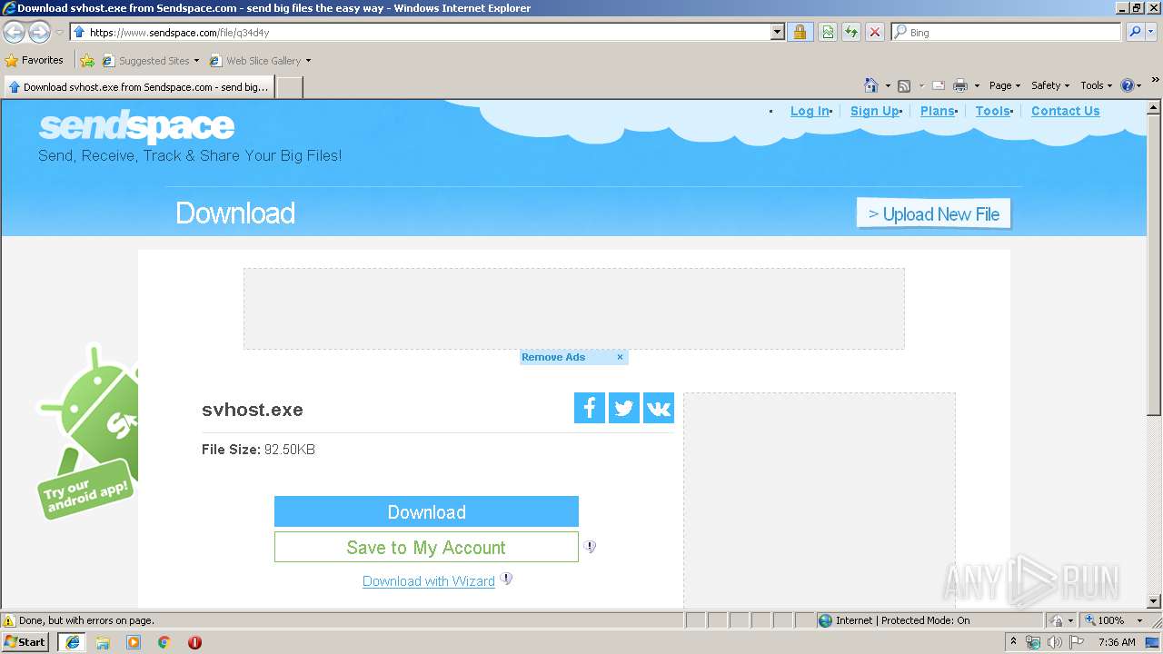The height and width of the screenshot is (654, 1163).
Task: Click the system tray volume icon
Action: [1055, 642]
